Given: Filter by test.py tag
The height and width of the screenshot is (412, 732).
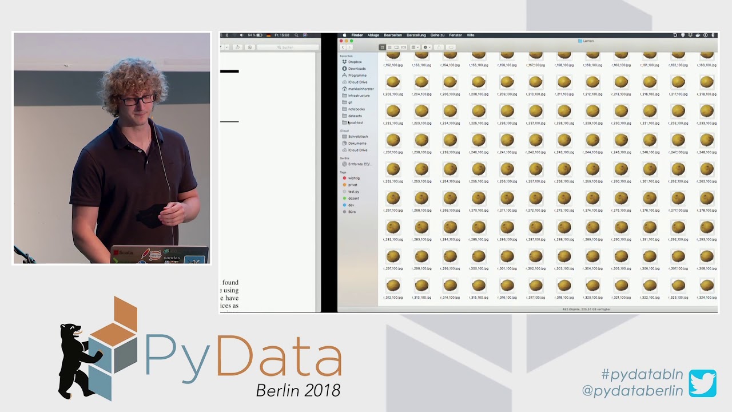Looking at the screenshot, I should coord(353,192).
